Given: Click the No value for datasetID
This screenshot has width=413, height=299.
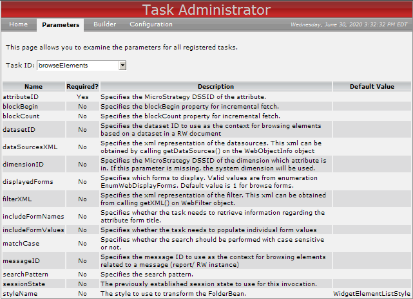Looking at the screenshot, I should tap(82, 130).
